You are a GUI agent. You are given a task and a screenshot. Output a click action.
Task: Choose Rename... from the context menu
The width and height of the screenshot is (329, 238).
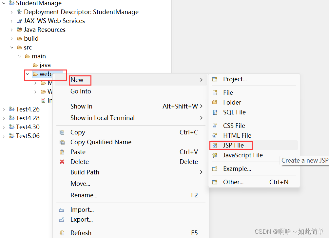tap(84, 195)
